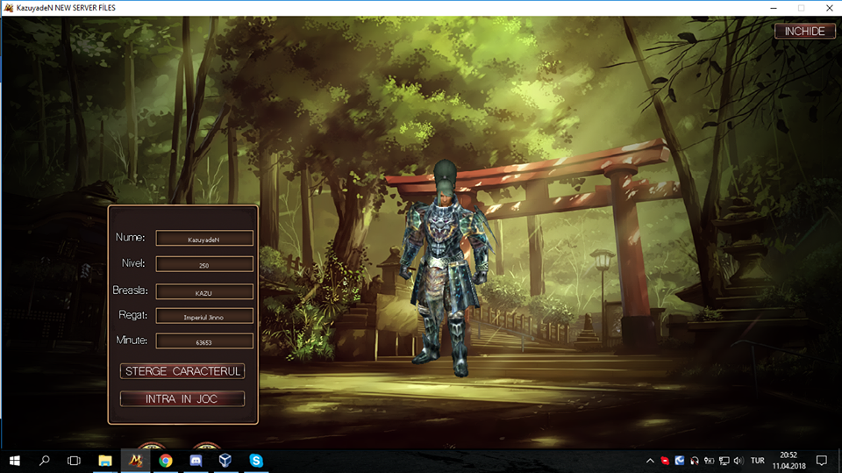
Task: Select the Nivel field showing 250
Action: pos(204,264)
